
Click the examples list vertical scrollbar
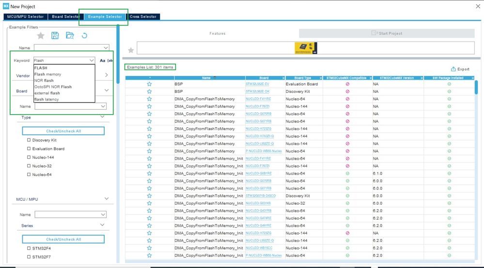476,87
